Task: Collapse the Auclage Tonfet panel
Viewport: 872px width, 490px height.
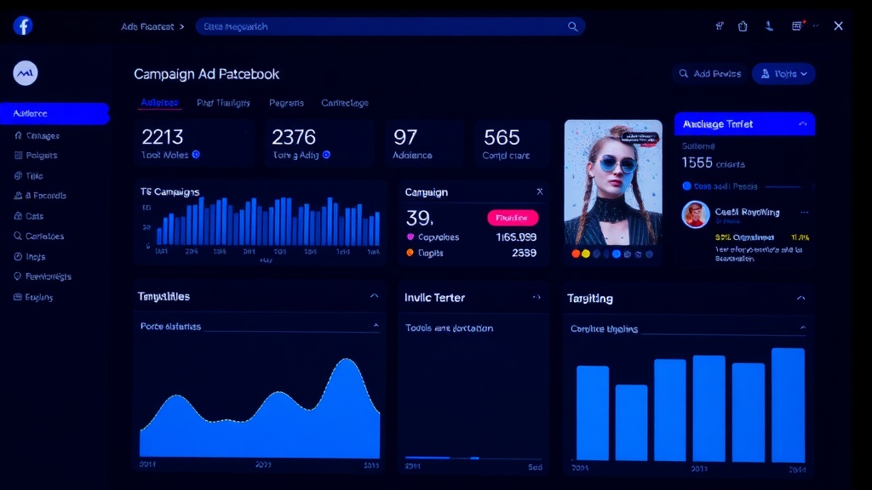Action: coord(802,124)
